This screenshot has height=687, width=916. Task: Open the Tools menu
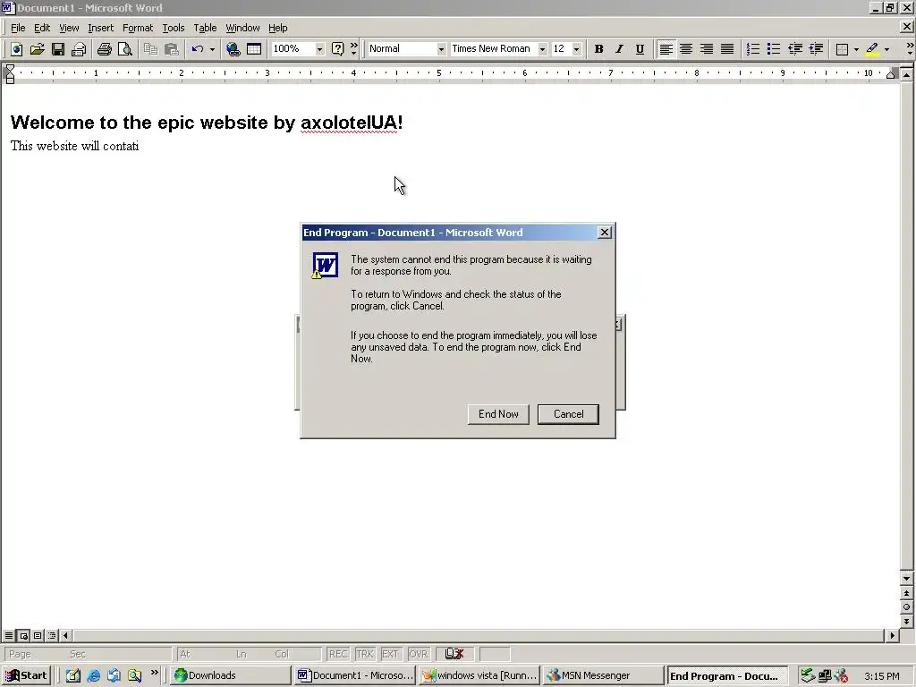pyautogui.click(x=173, y=28)
